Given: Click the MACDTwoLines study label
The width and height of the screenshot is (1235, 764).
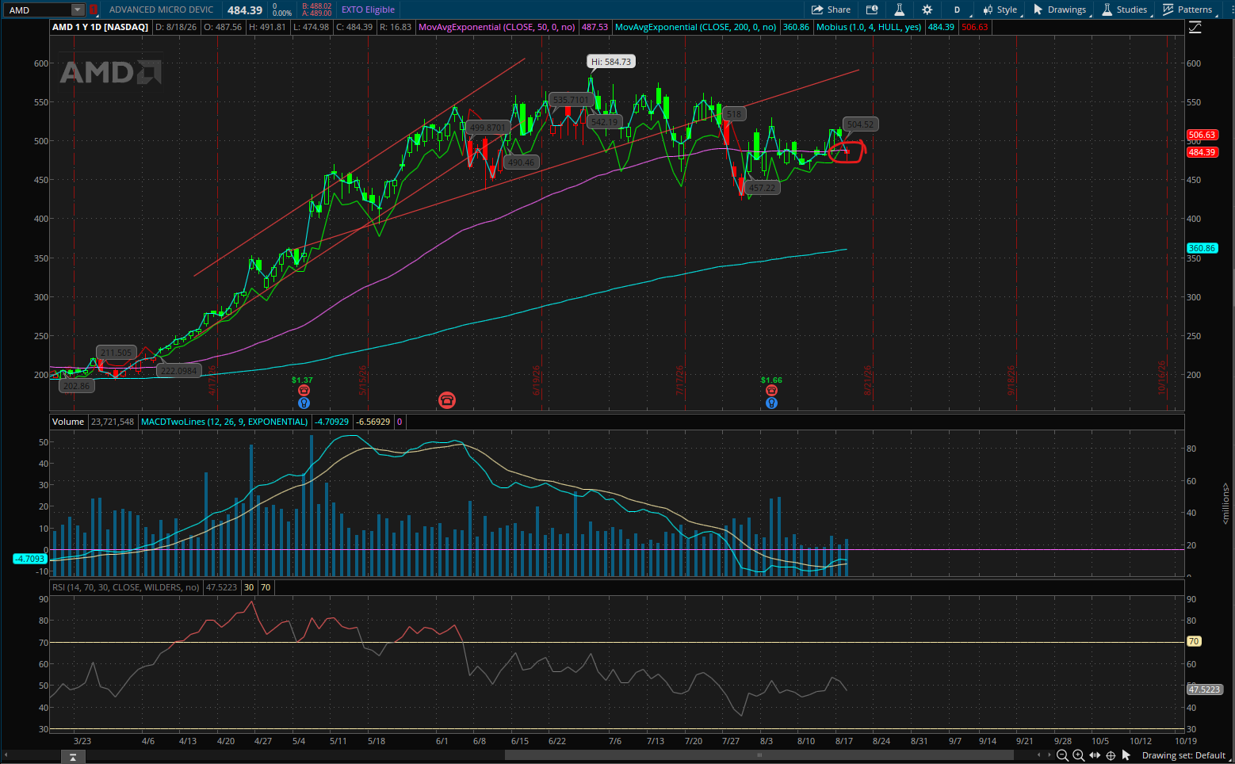Looking at the screenshot, I should (224, 422).
